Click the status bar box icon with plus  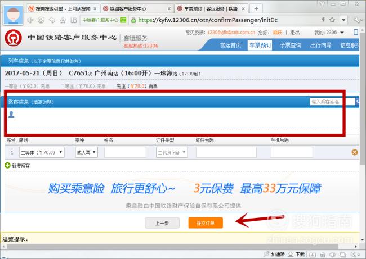[x=313, y=255]
